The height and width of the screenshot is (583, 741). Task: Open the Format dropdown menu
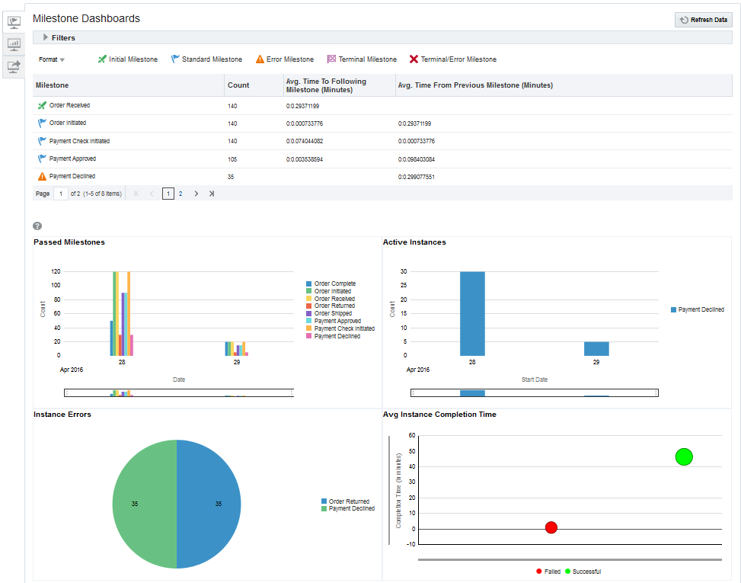(52, 59)
